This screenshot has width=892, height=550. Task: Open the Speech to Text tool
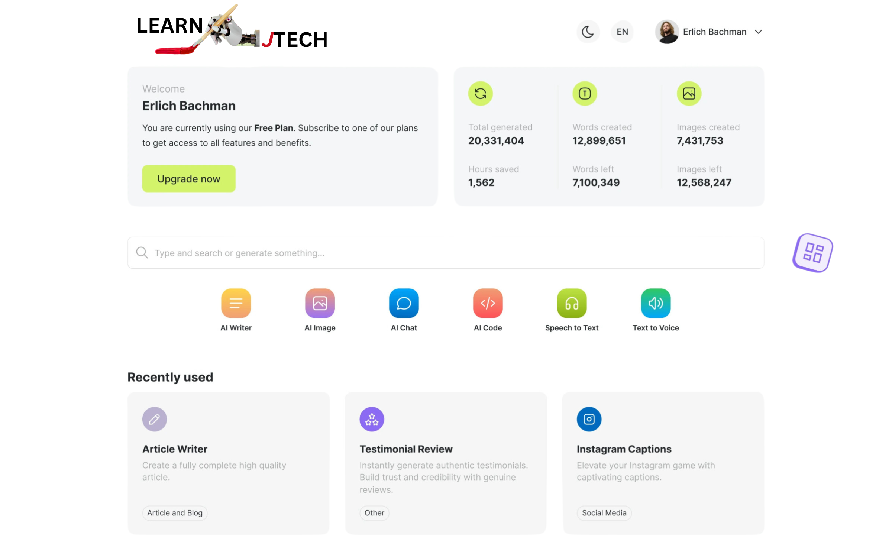[572, 303]
